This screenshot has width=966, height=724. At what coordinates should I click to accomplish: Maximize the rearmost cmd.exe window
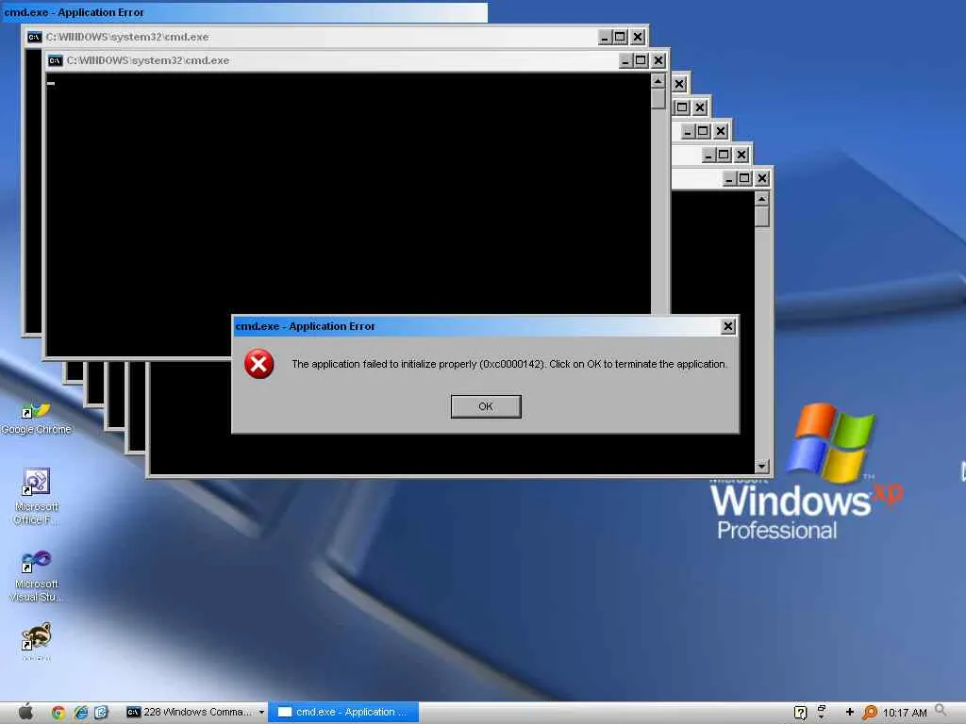pyautogui.click(x=620, y=38)
